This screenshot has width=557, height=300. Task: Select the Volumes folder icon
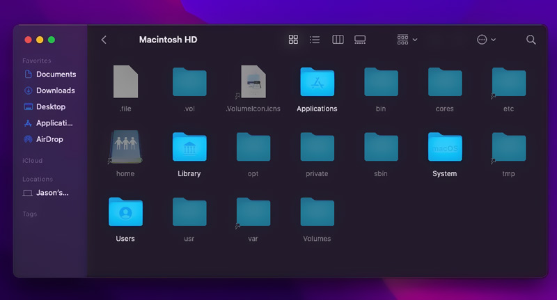click(317, 212)
